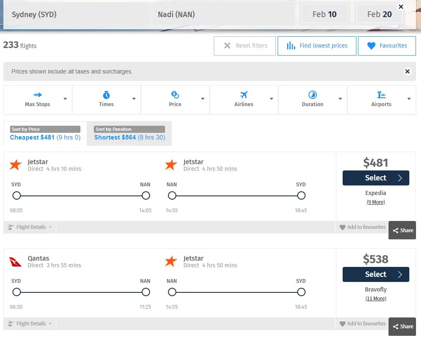The image size is (421, 340).
Task: Expand Flight Details for the $481 Jetstar flight
Action: (30, 227)
